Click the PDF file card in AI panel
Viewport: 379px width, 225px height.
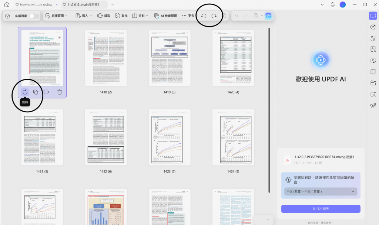[x=321, y=160]
